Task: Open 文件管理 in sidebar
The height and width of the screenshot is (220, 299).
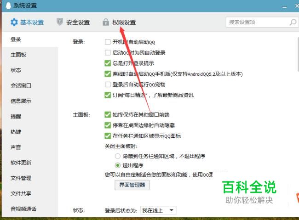Action: (x=21, y=178)
